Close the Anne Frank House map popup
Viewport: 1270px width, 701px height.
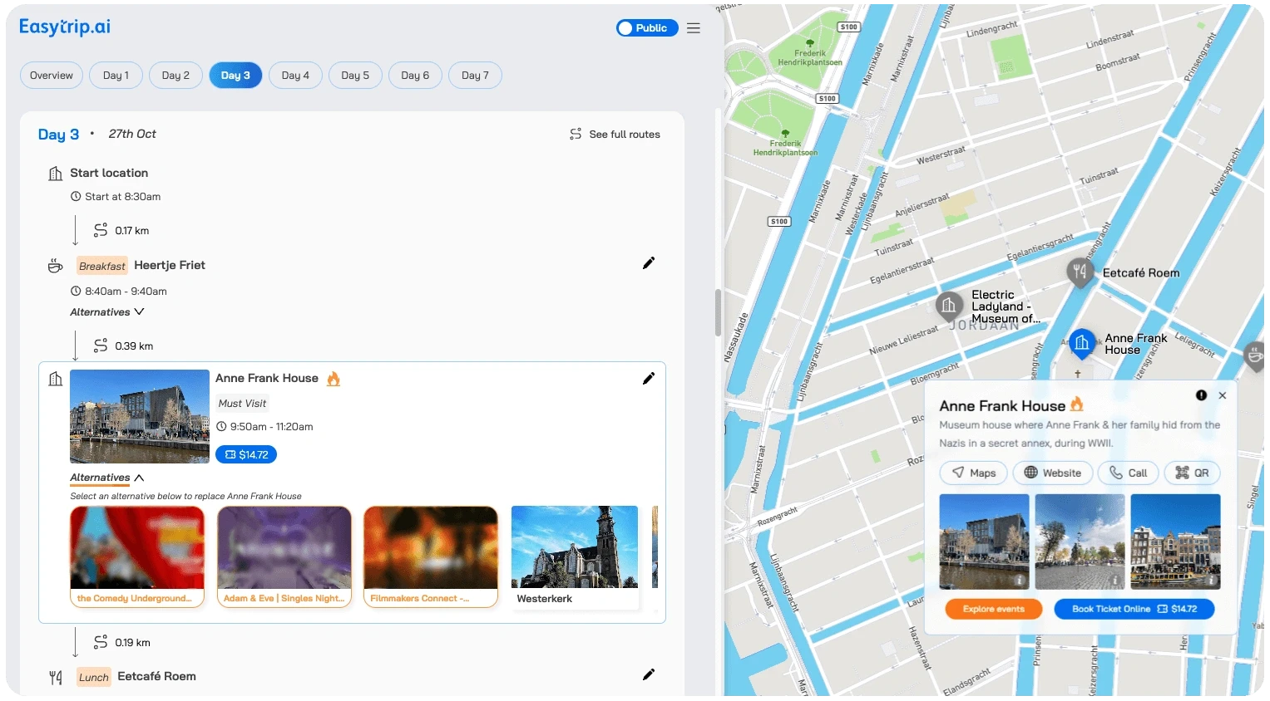pyautogui.click(x=1223, y=395)
